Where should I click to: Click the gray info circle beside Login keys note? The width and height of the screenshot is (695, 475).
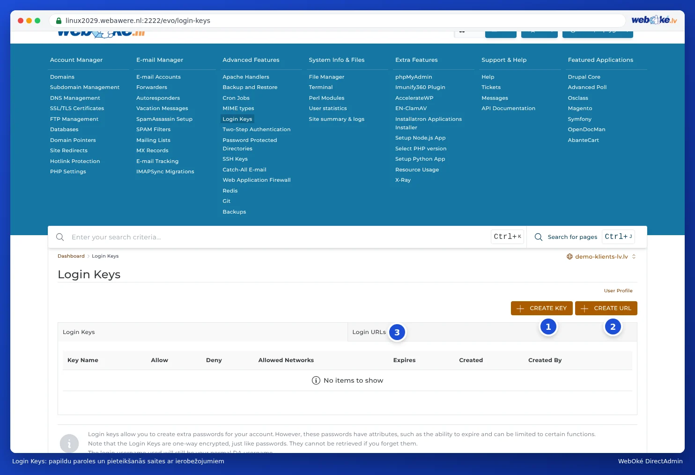(69, 444)
